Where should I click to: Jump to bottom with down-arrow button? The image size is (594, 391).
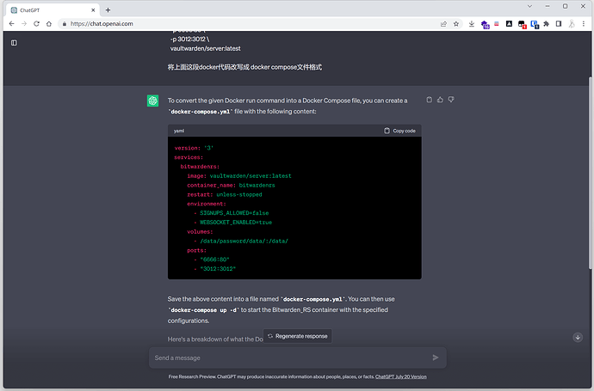(578, 338)
